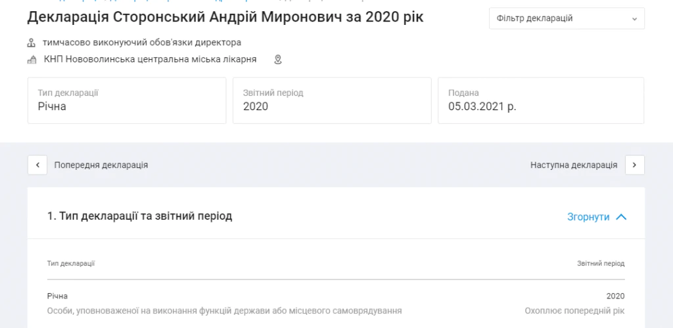Screen dimensions: 673x328
Task: Open the Фільтр декларацій dropdown
Action: coord(567,18)
